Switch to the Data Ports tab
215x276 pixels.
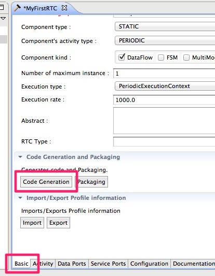pos(72,264)
